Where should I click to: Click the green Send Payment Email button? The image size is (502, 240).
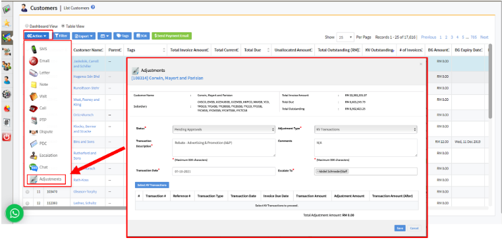171,36
